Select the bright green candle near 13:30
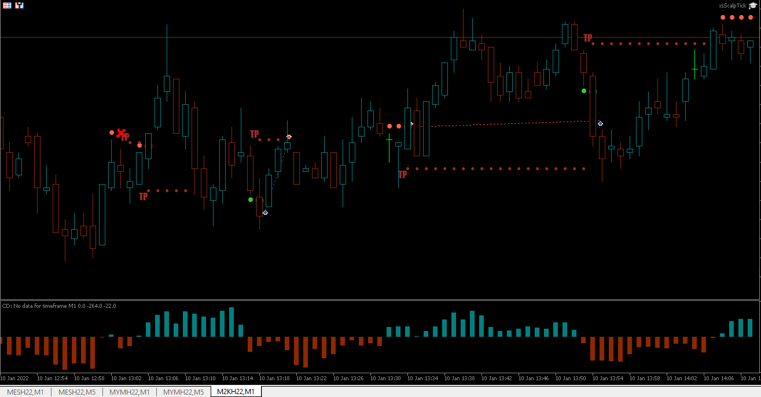The width and height of the screenshot is (761, 397). 389,148
